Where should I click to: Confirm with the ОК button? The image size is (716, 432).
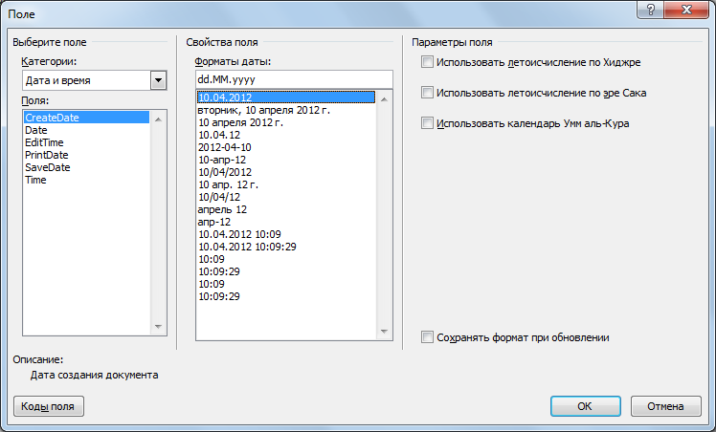click(586, 406)
